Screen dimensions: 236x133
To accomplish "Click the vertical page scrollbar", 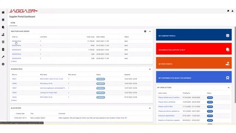I will click(235, 65).
